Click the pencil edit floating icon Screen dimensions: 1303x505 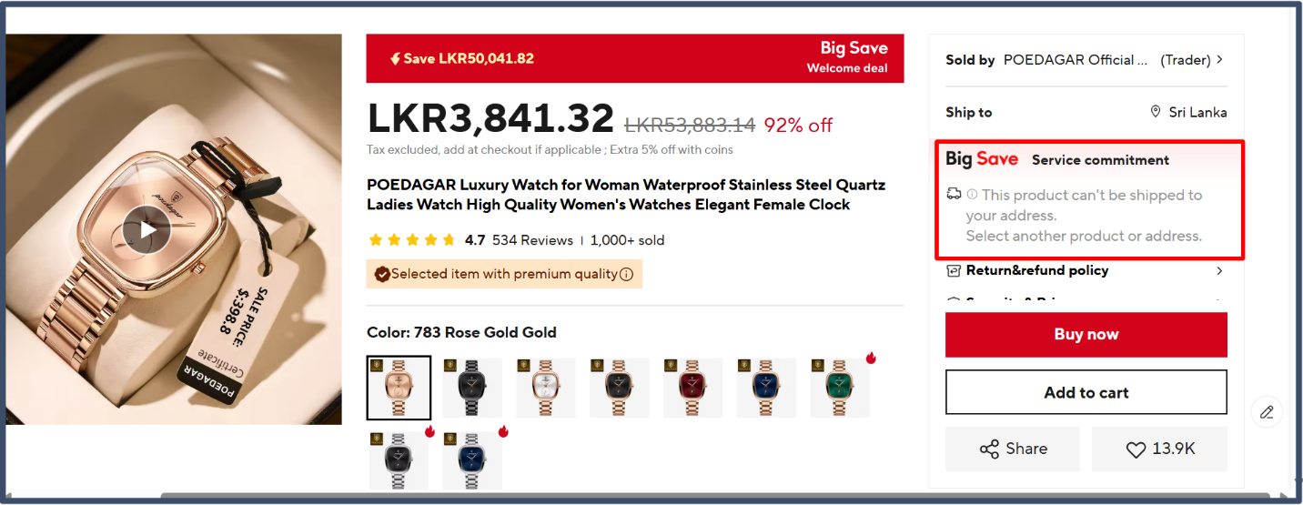click(1267, 412)
